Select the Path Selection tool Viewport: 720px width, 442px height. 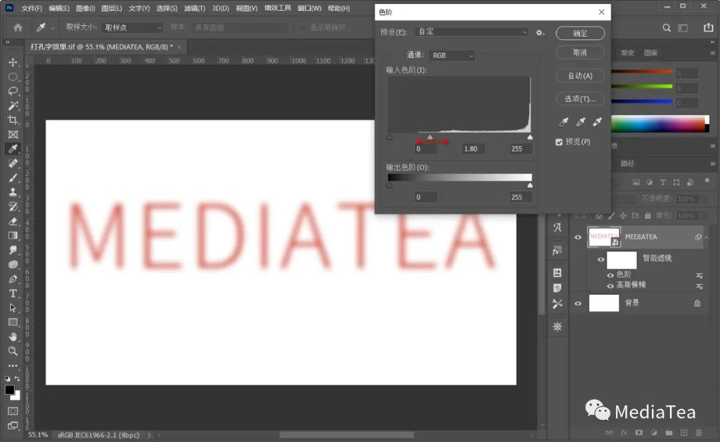(13, 308)
